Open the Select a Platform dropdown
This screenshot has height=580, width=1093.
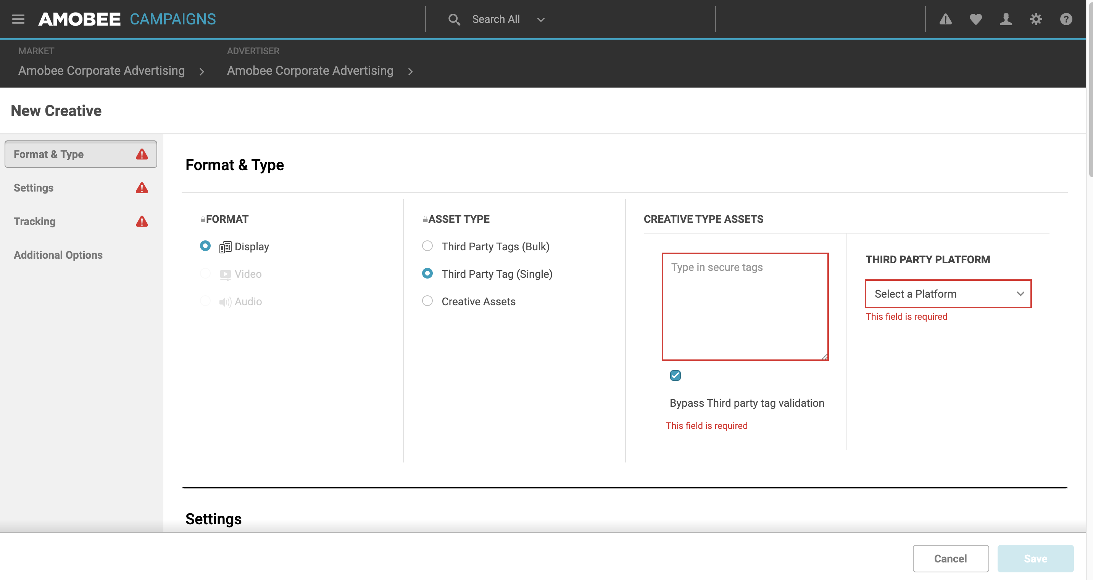click(948, 293)
